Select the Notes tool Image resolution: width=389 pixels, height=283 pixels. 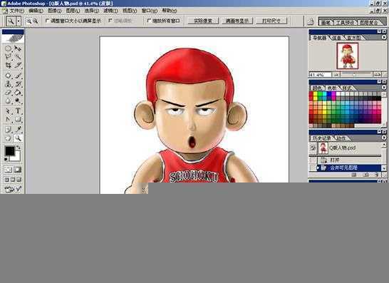pyautogui.click(x=8, y=130)
